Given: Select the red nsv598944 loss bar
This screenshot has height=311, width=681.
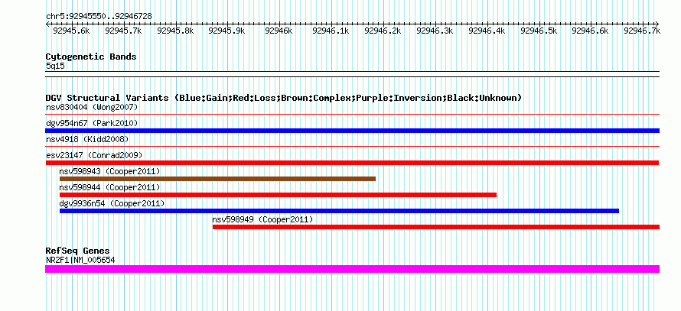Looking at the screenshot, I should (x=278, y=195).
